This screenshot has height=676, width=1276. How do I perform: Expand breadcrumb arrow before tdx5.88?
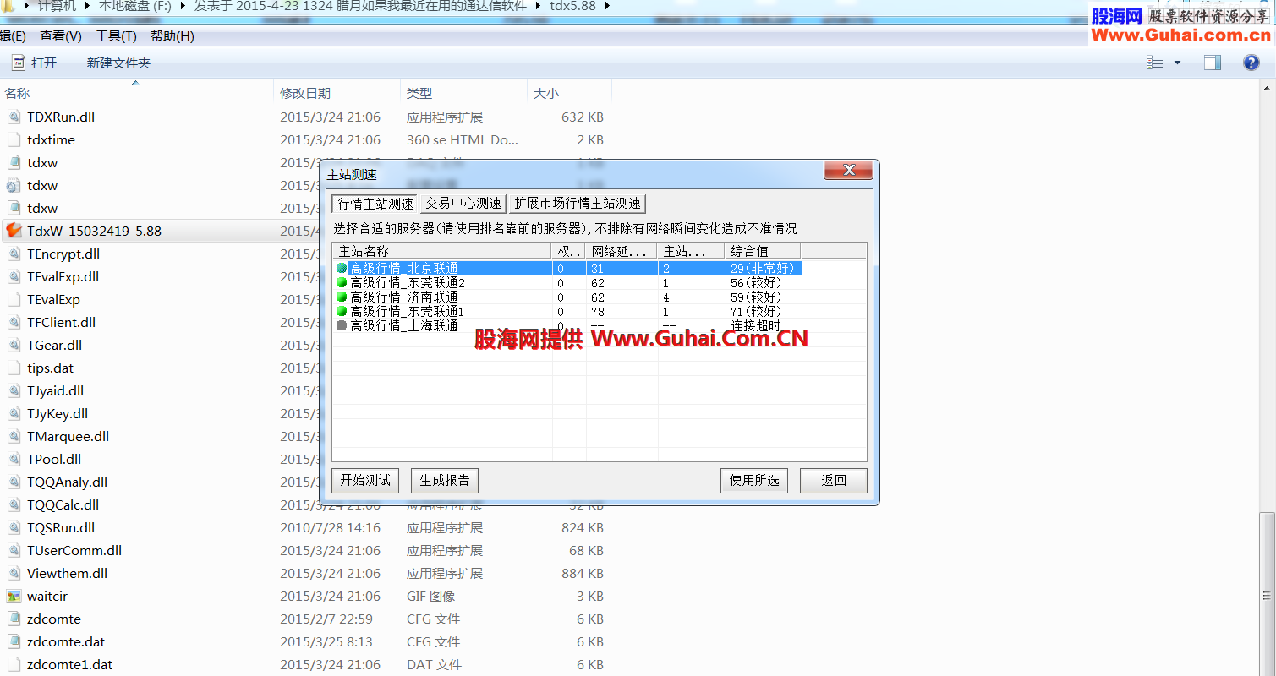pyautogui.click(x=539, y=6)
